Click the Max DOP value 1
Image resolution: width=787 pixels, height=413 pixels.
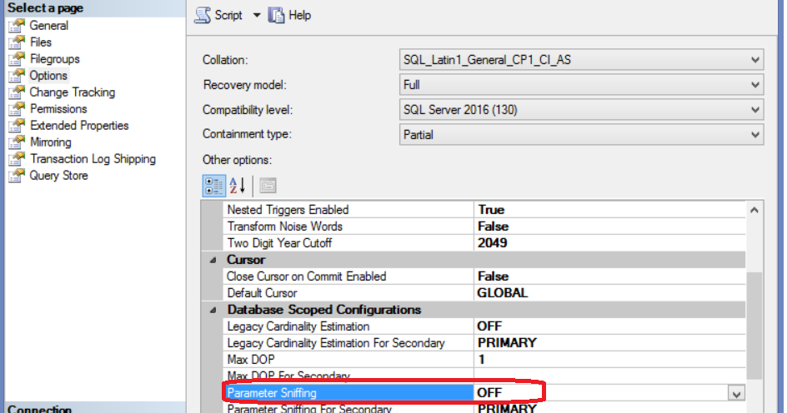click(481, 360)
